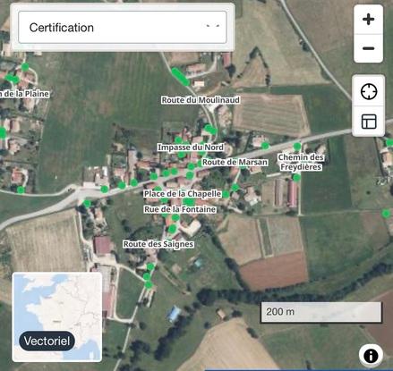
Task: Click the green address point under Chemin des Freydières
Action: click(296, 178)
